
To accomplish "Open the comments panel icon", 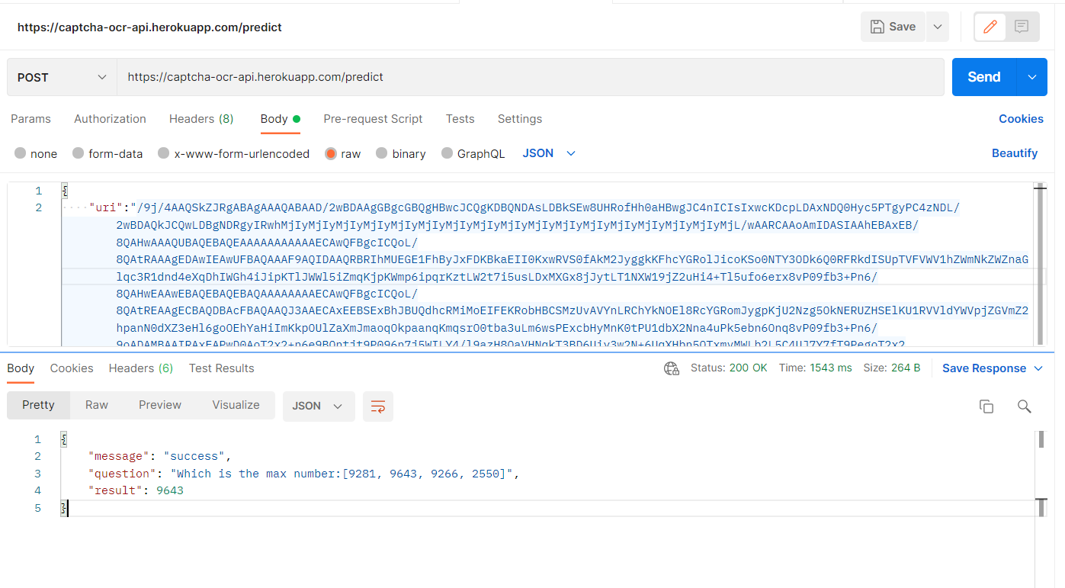I will 1022,27.
